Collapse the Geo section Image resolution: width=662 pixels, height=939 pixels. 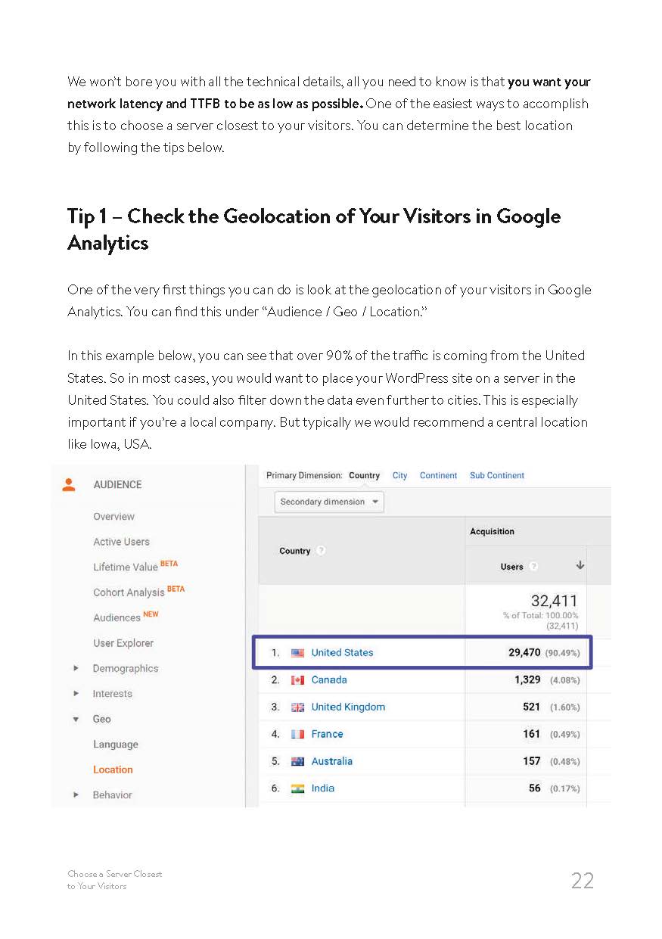pyautogui.click(x=76, y=720)
